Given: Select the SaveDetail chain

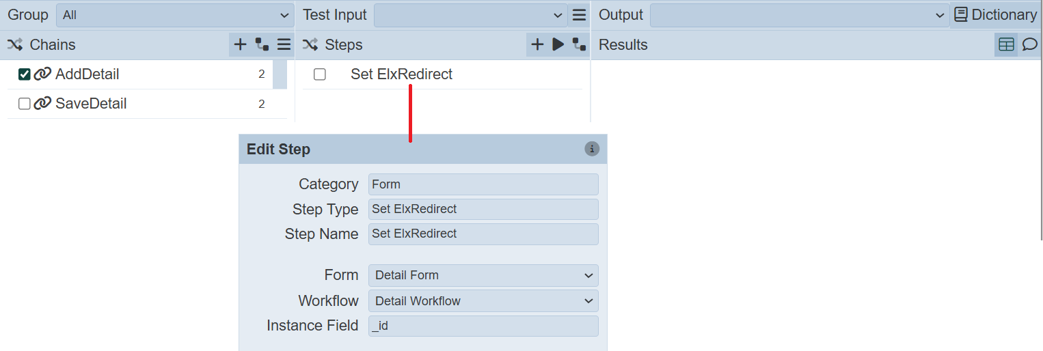Looking at the screenshot, I should (x=91, y=104).
